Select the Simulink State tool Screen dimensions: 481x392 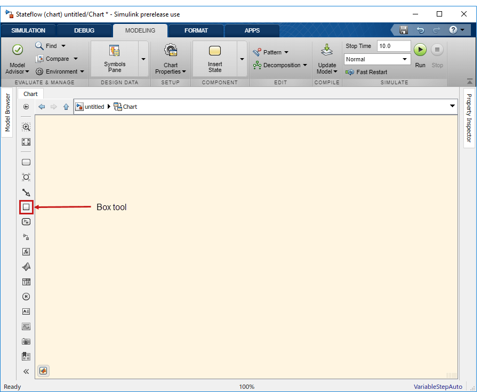26,222
